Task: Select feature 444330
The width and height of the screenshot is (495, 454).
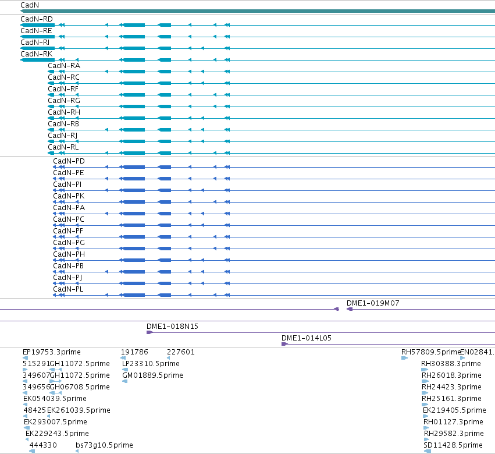Action: (x=43, y=446)
